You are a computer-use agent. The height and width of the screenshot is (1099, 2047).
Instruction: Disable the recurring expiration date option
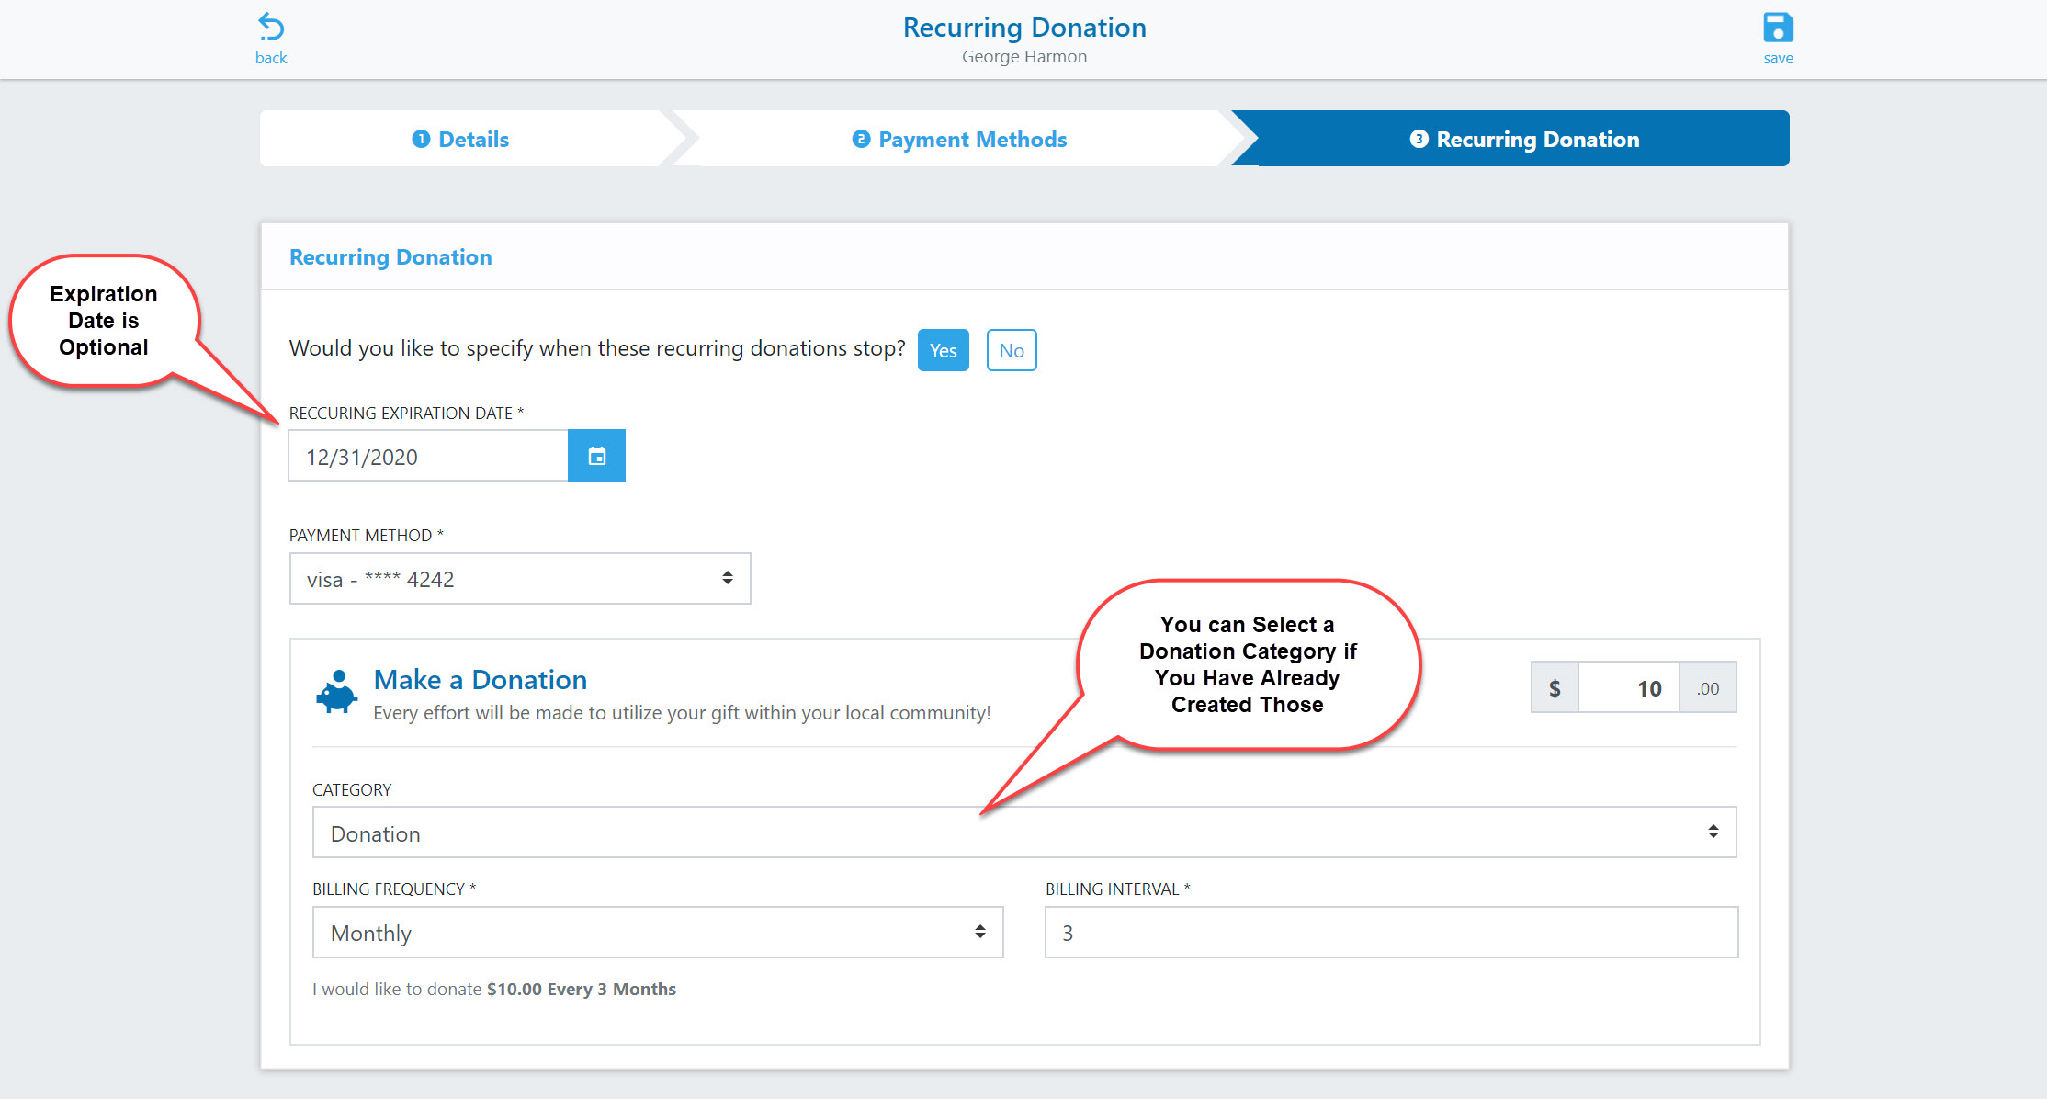(x=1012, y=349)
